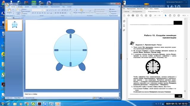Click the language indicator Русский in status bar
Viewport: 190px width, 106px height.
30,98
